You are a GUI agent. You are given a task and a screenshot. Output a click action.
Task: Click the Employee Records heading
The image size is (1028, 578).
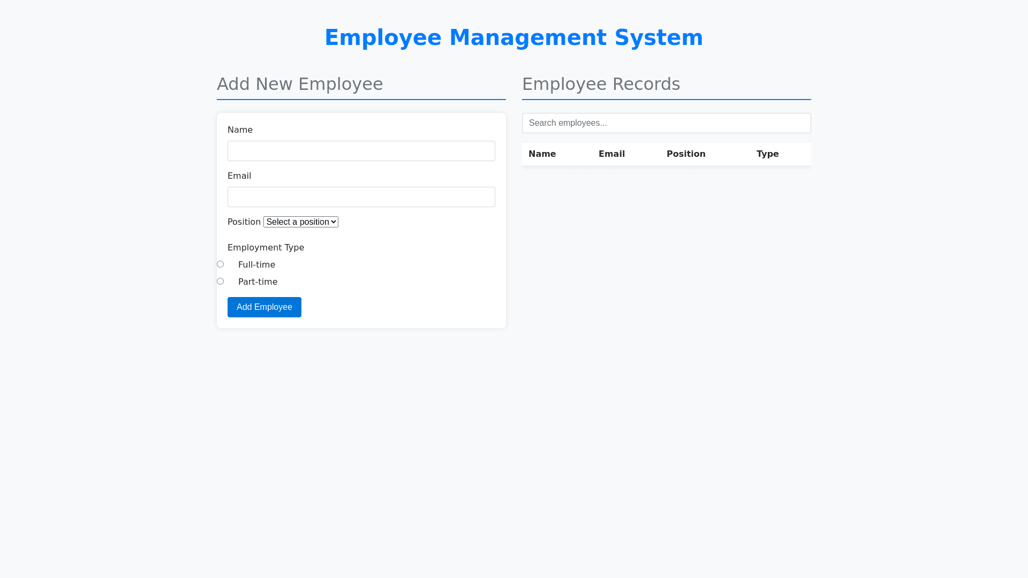point(601,84)
